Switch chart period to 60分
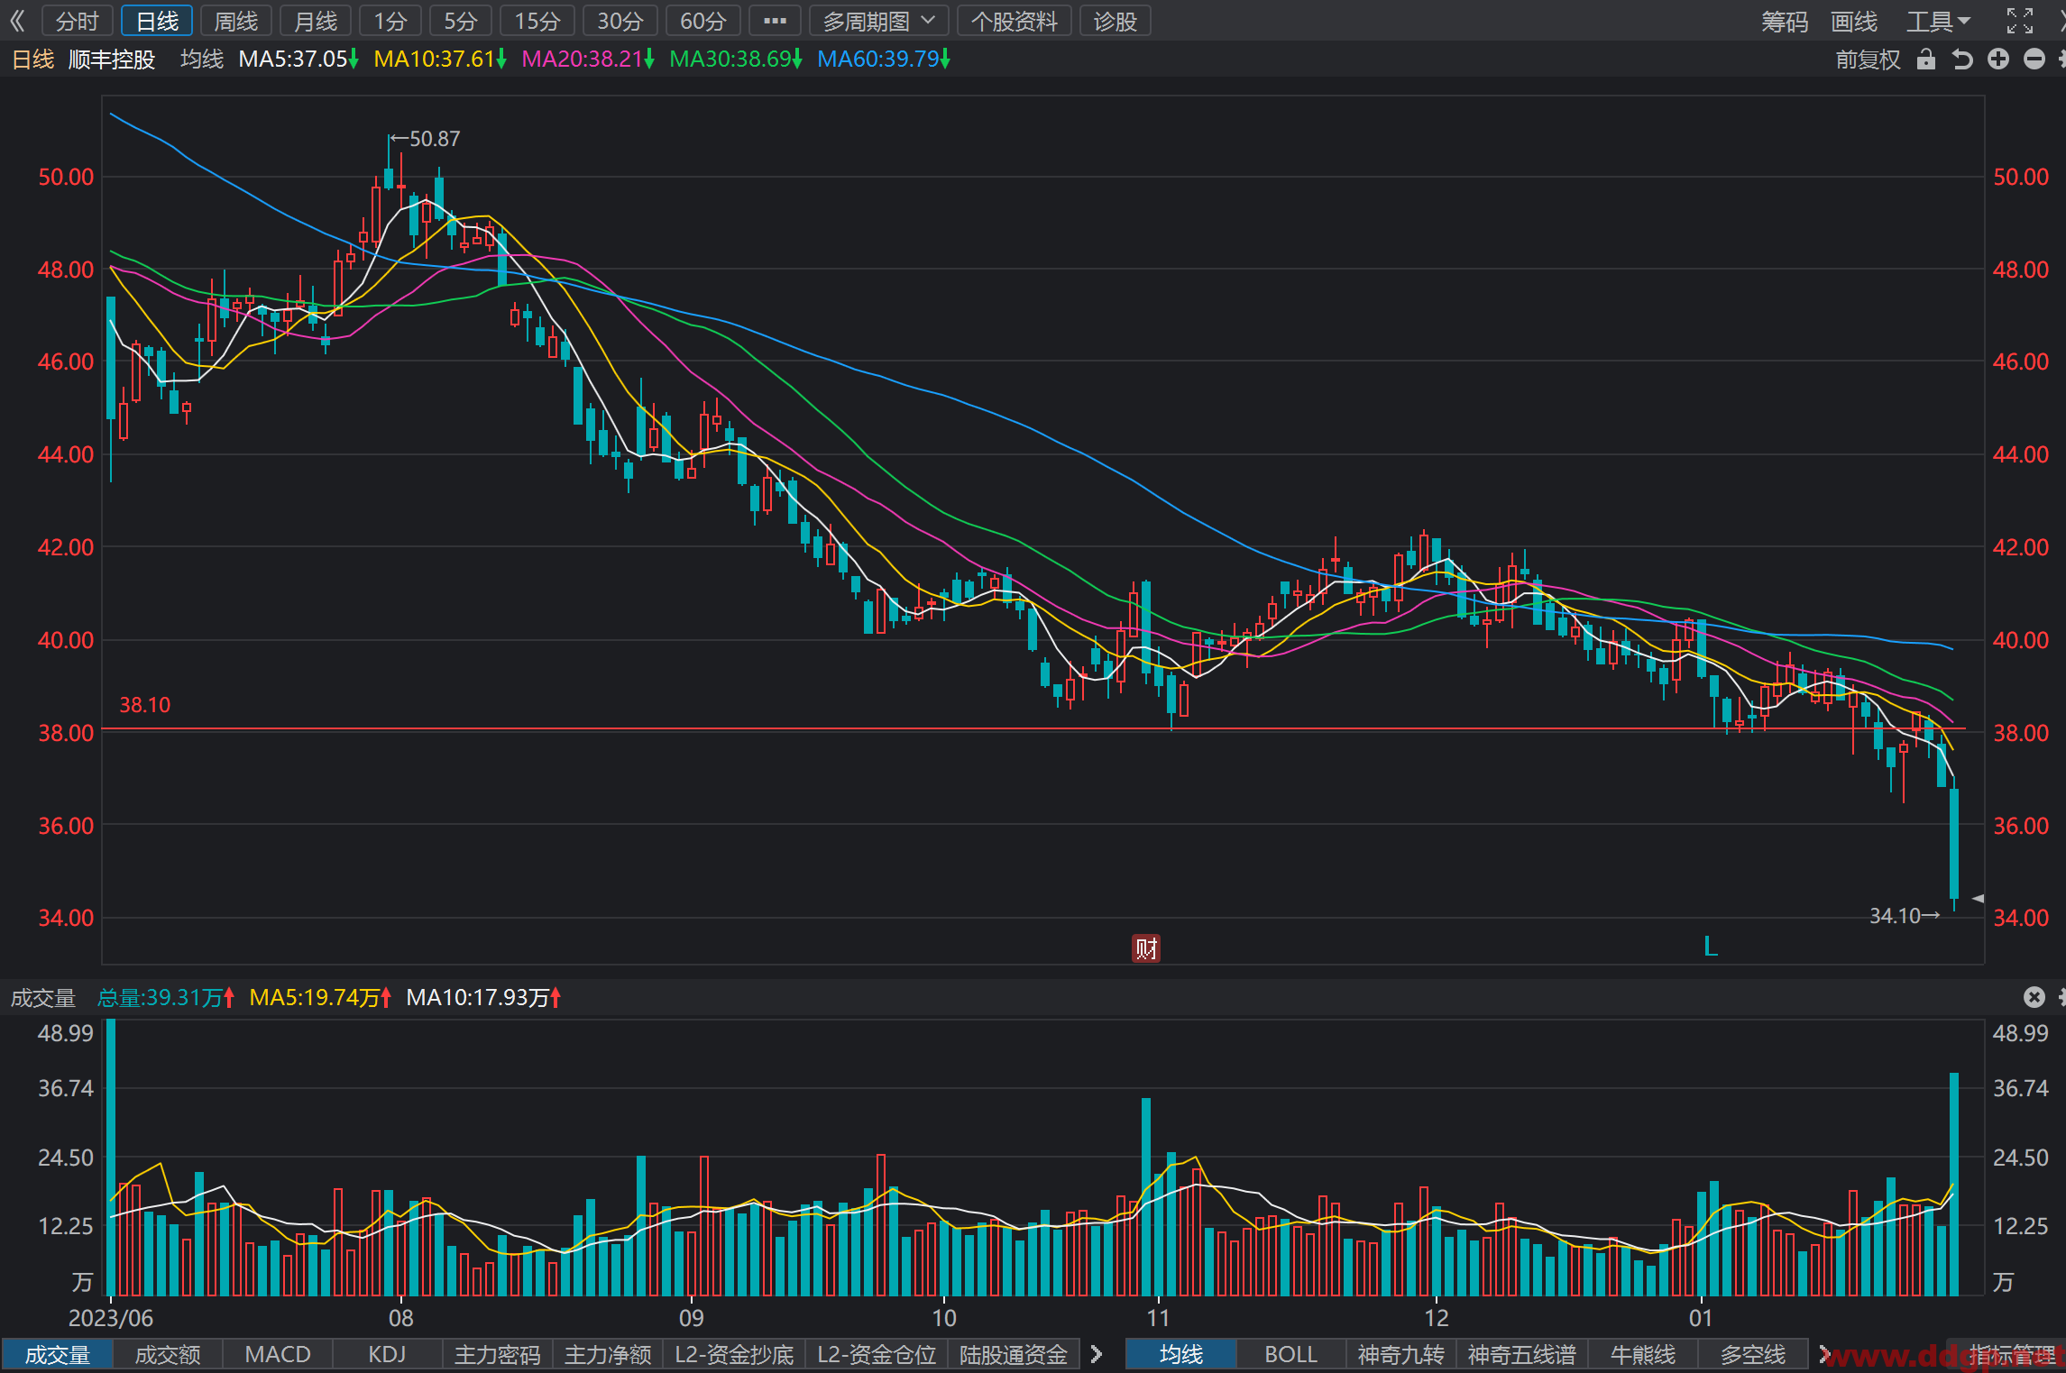2066x1373 pixels. pos(703,21)
